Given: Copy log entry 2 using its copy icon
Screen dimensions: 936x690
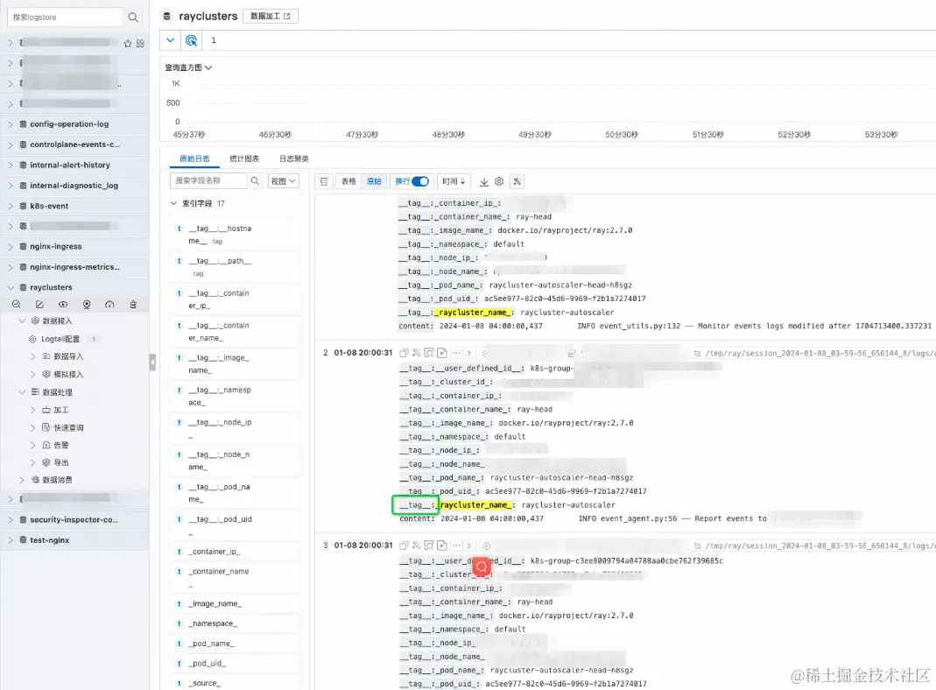Looking at the screenshot, I should point(404,353).
